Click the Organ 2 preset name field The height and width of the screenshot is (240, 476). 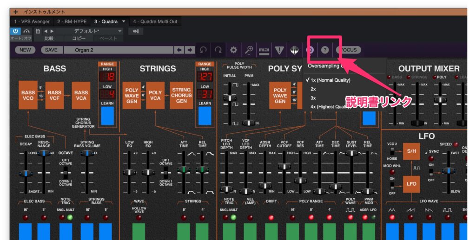117,50
